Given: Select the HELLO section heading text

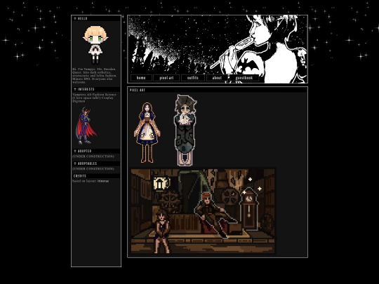Looking at the screenshot, I should 83,18.
